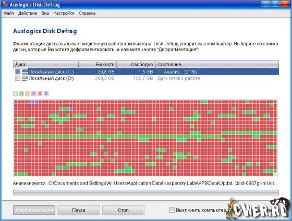Open the Действие menu
The height and width of the screenshot is (221, 292).
coord(28,13)
